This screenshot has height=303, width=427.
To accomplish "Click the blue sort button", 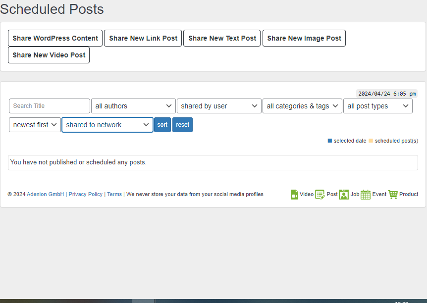I will (162, 125).
